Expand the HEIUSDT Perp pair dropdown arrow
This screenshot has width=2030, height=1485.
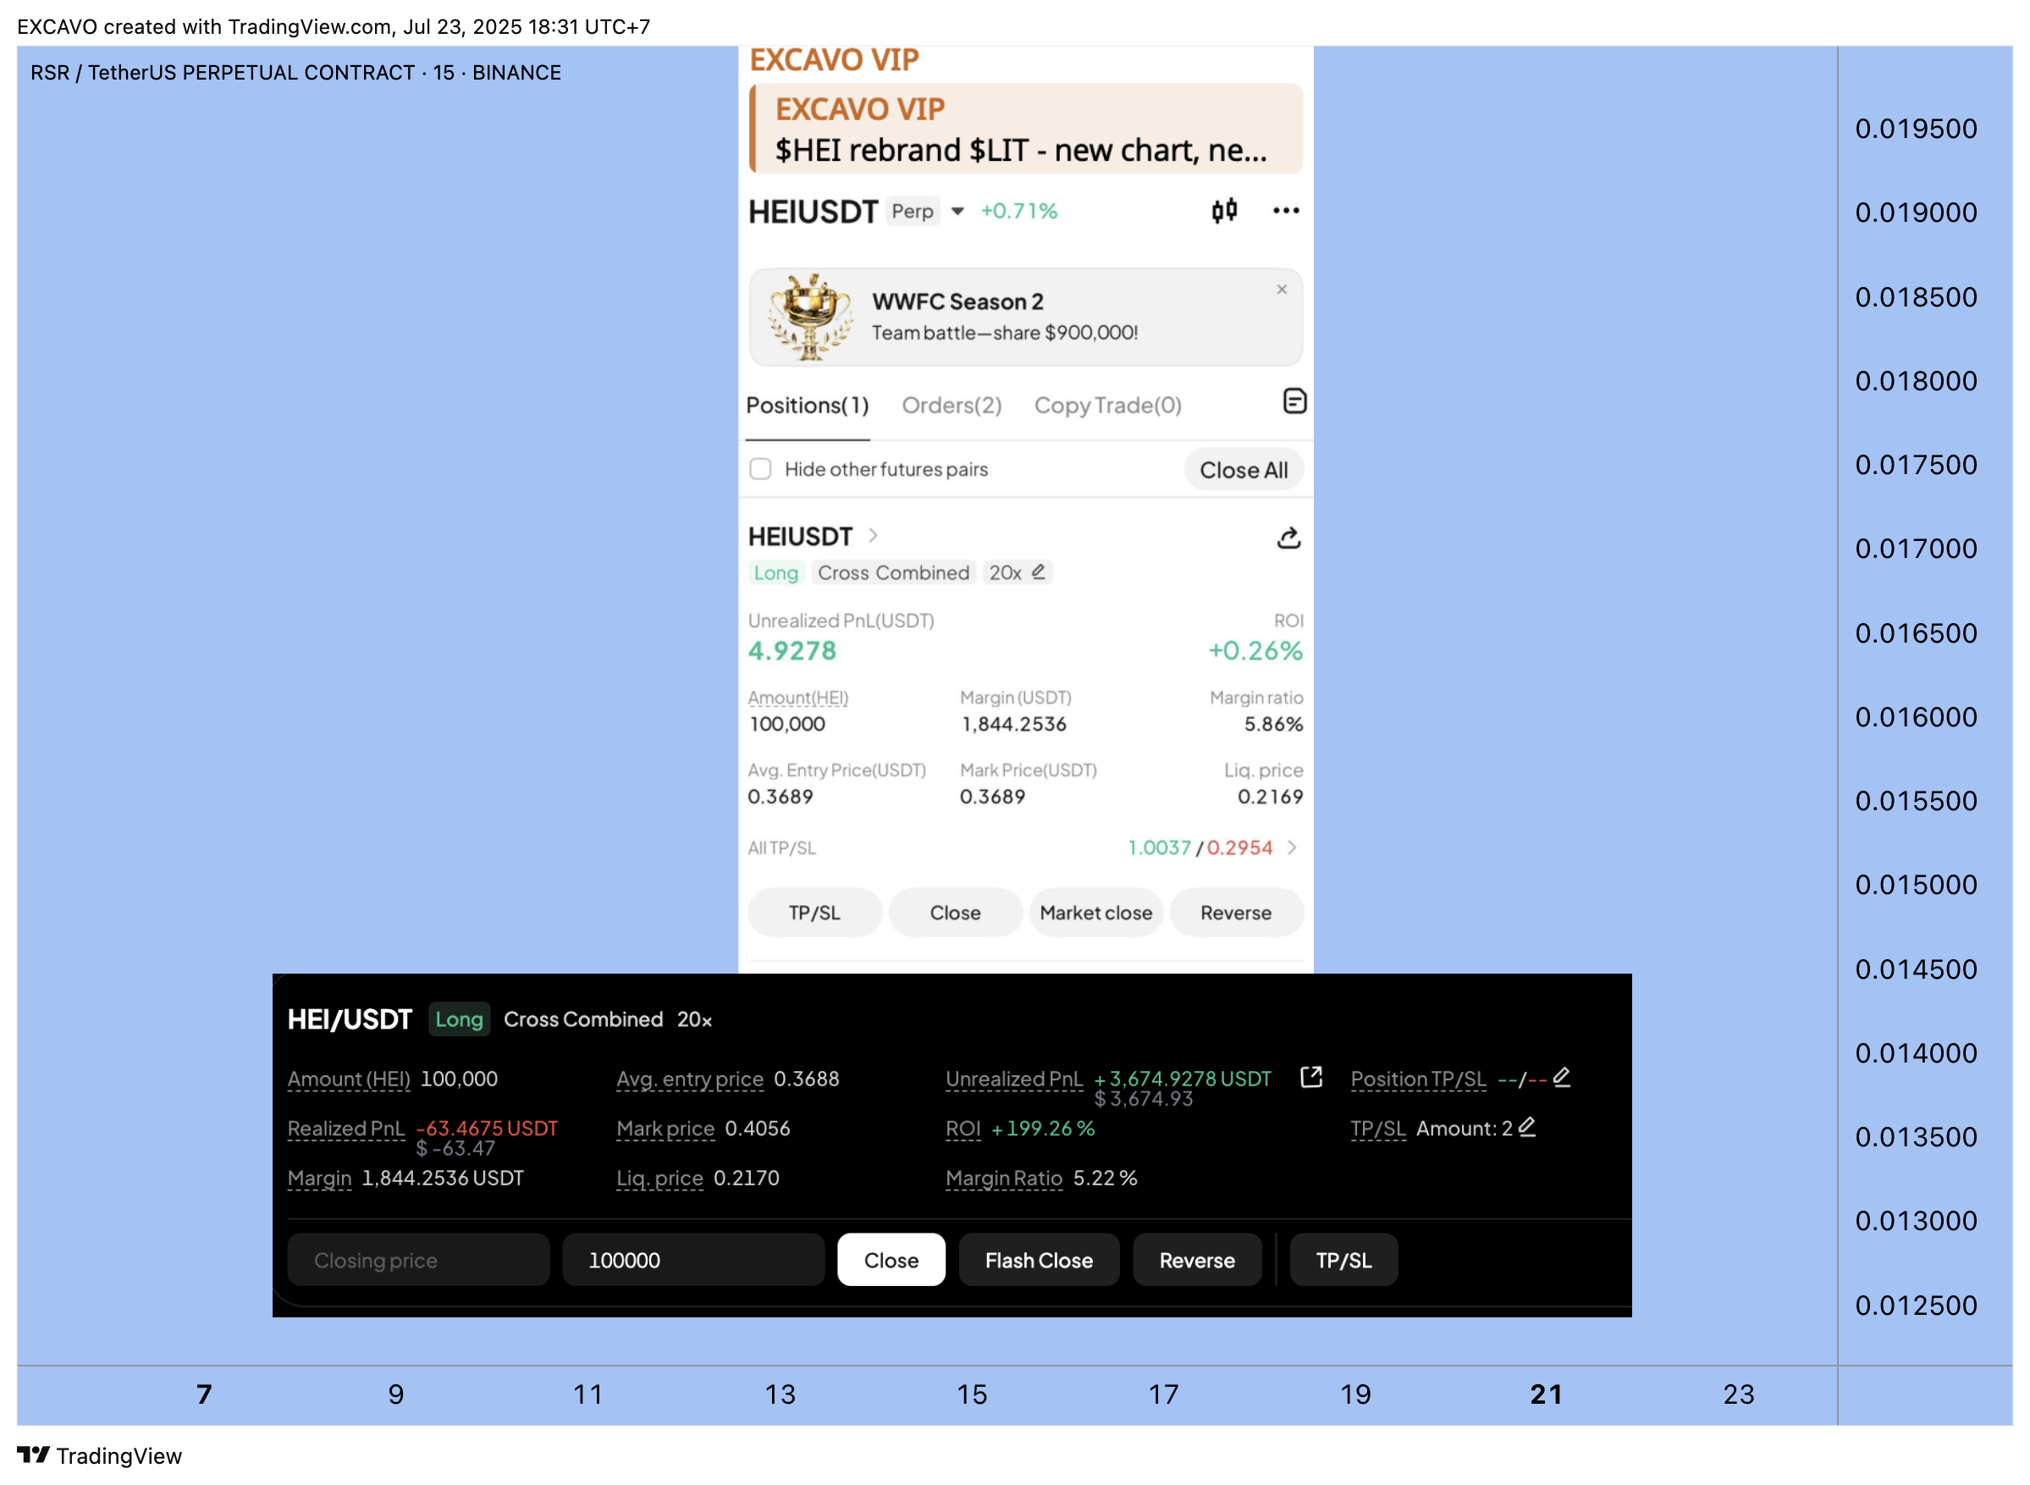pyautogui.click(x=958, y=212)
